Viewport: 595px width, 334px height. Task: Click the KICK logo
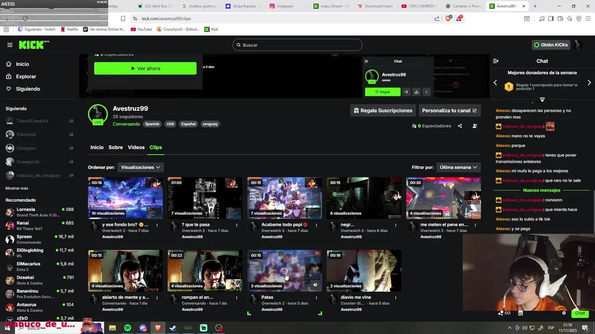point(33,45)
